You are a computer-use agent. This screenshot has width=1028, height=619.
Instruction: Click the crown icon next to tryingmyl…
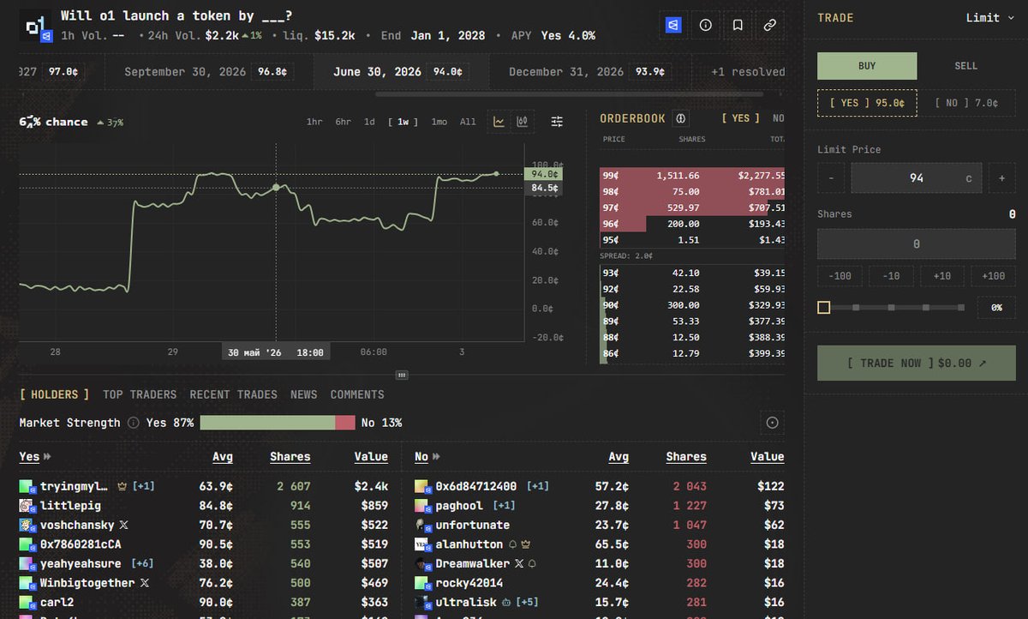coord(121,486)
